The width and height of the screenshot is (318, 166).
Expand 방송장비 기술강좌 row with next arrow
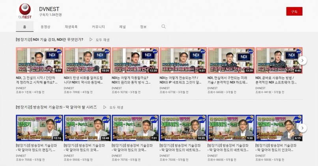tap(302, 128)
